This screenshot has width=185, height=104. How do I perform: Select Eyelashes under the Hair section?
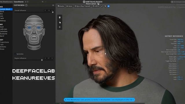pyautogui.click(x=4, y=31)
